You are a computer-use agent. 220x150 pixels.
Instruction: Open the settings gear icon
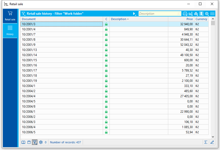tap(207, 14)
